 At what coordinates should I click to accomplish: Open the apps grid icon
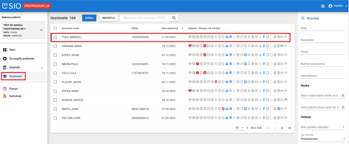pos(323,6)
